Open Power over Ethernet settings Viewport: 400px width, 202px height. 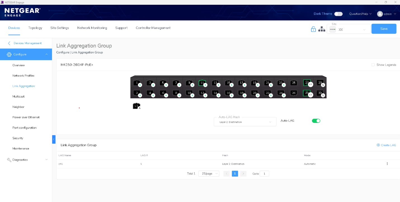[x=26, y=117]
